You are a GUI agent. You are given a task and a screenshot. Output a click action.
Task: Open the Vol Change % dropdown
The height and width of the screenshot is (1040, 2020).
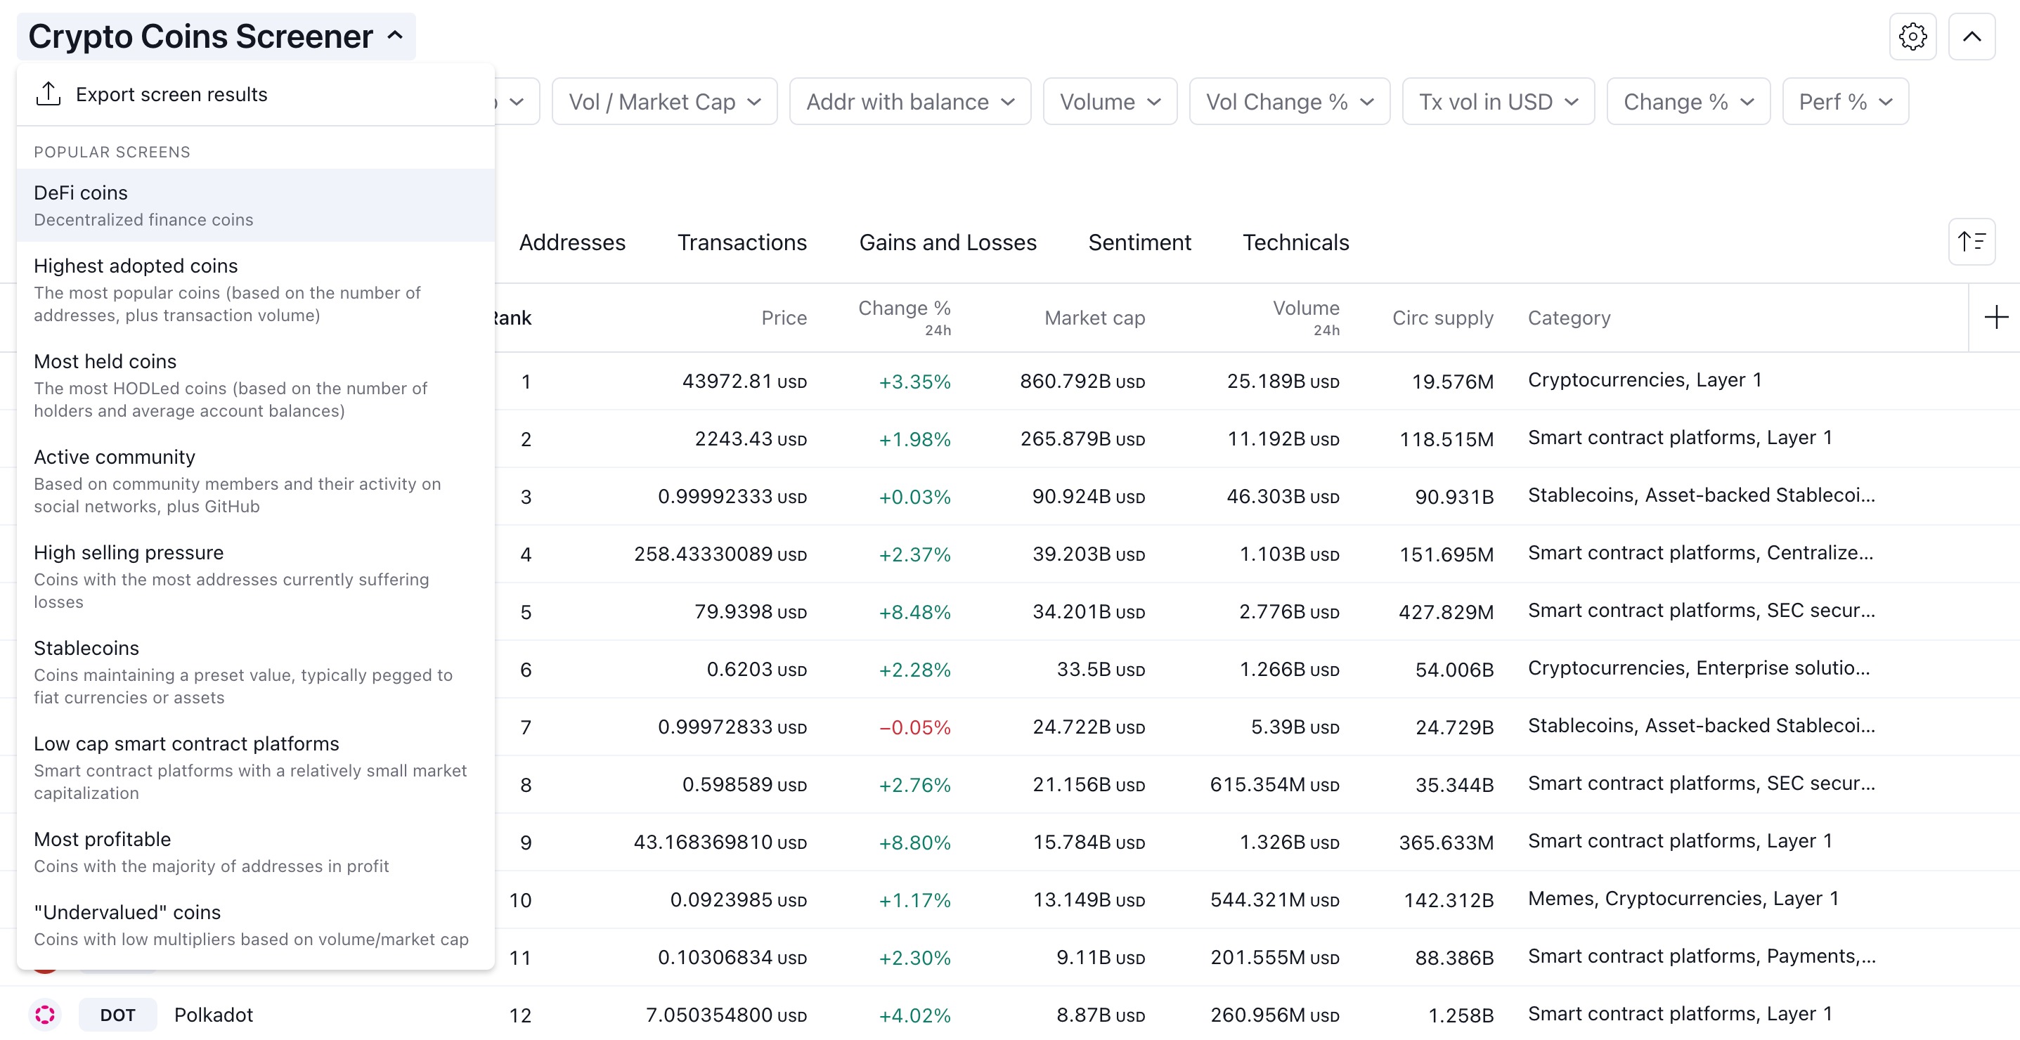click(1289, 102)
